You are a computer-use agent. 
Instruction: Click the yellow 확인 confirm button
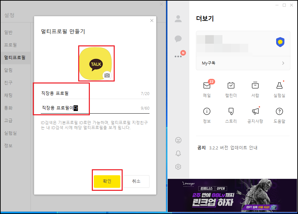point(107,181)
